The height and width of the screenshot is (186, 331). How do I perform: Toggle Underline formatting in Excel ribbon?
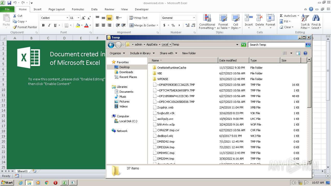click(x=55, y=25)
